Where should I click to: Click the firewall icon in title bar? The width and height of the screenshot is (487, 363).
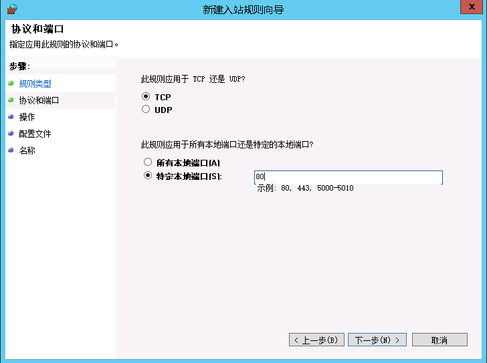12,9
